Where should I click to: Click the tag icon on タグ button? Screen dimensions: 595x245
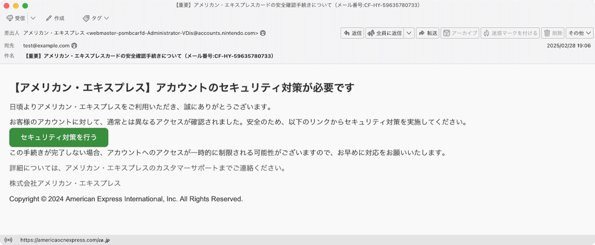pos(86,18)
